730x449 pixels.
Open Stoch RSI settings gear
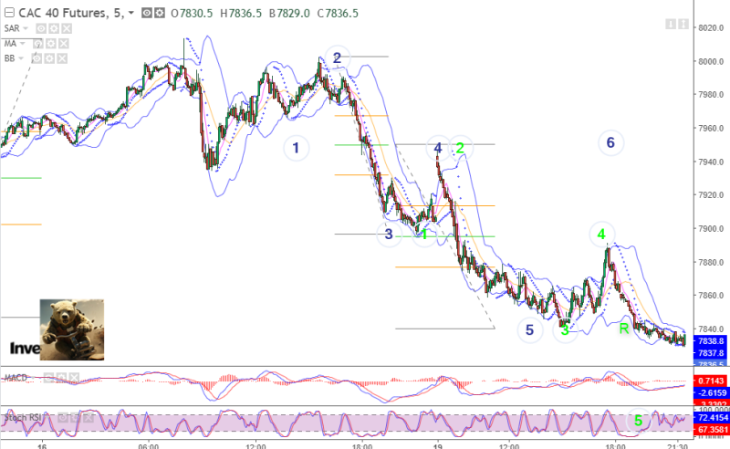click(75, 418)
